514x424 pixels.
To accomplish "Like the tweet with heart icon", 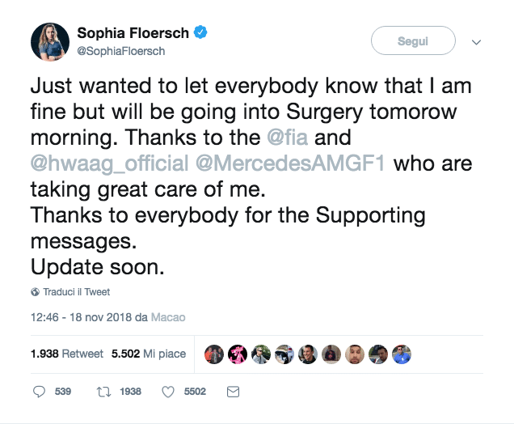I will point(169,392).
